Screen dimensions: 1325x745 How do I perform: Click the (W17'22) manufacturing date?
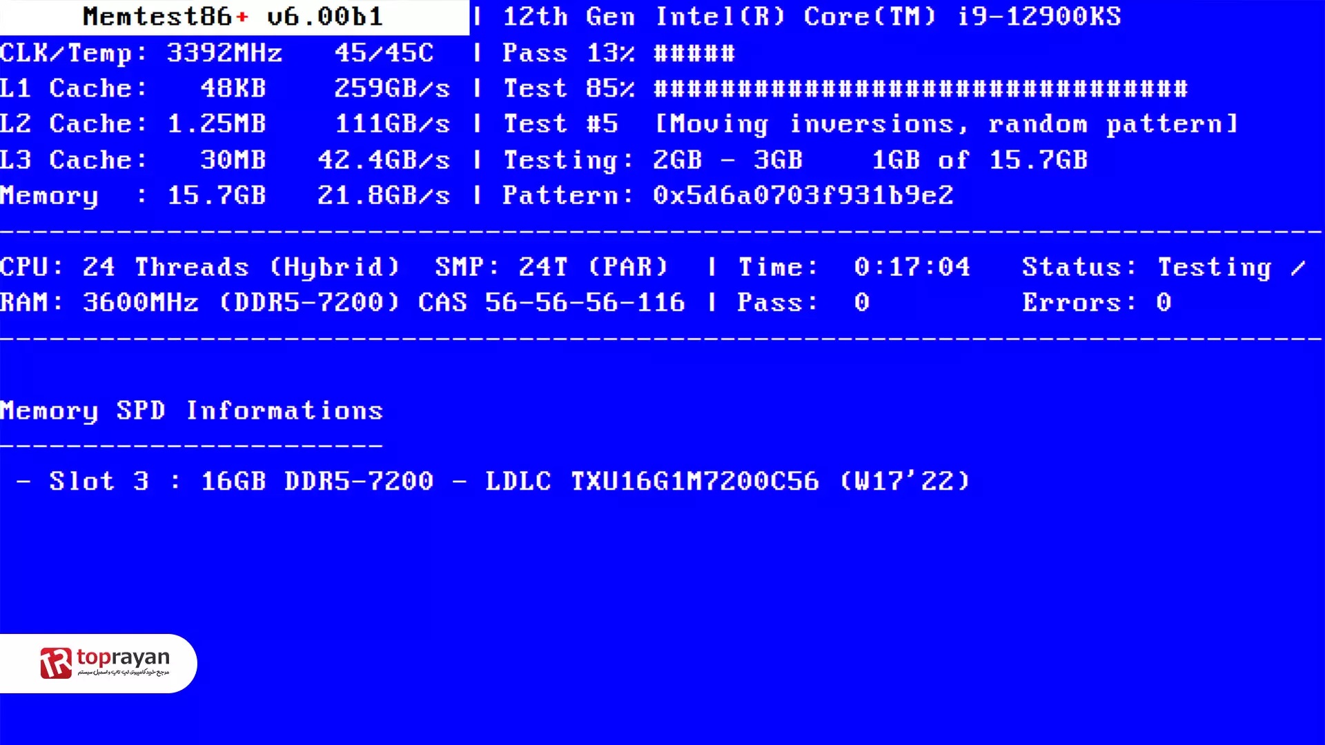[904, 481]
